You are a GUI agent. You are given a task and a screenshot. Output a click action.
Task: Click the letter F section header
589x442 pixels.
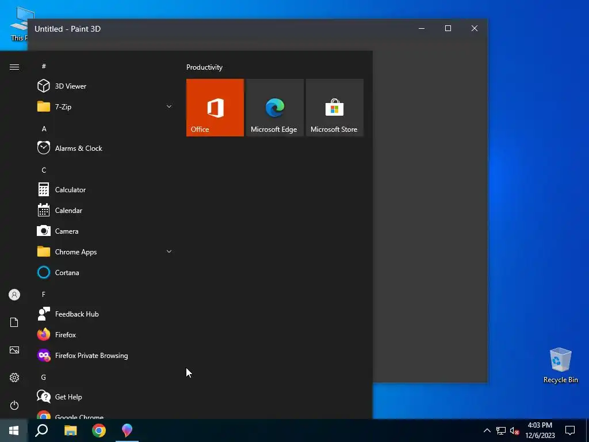44,294
